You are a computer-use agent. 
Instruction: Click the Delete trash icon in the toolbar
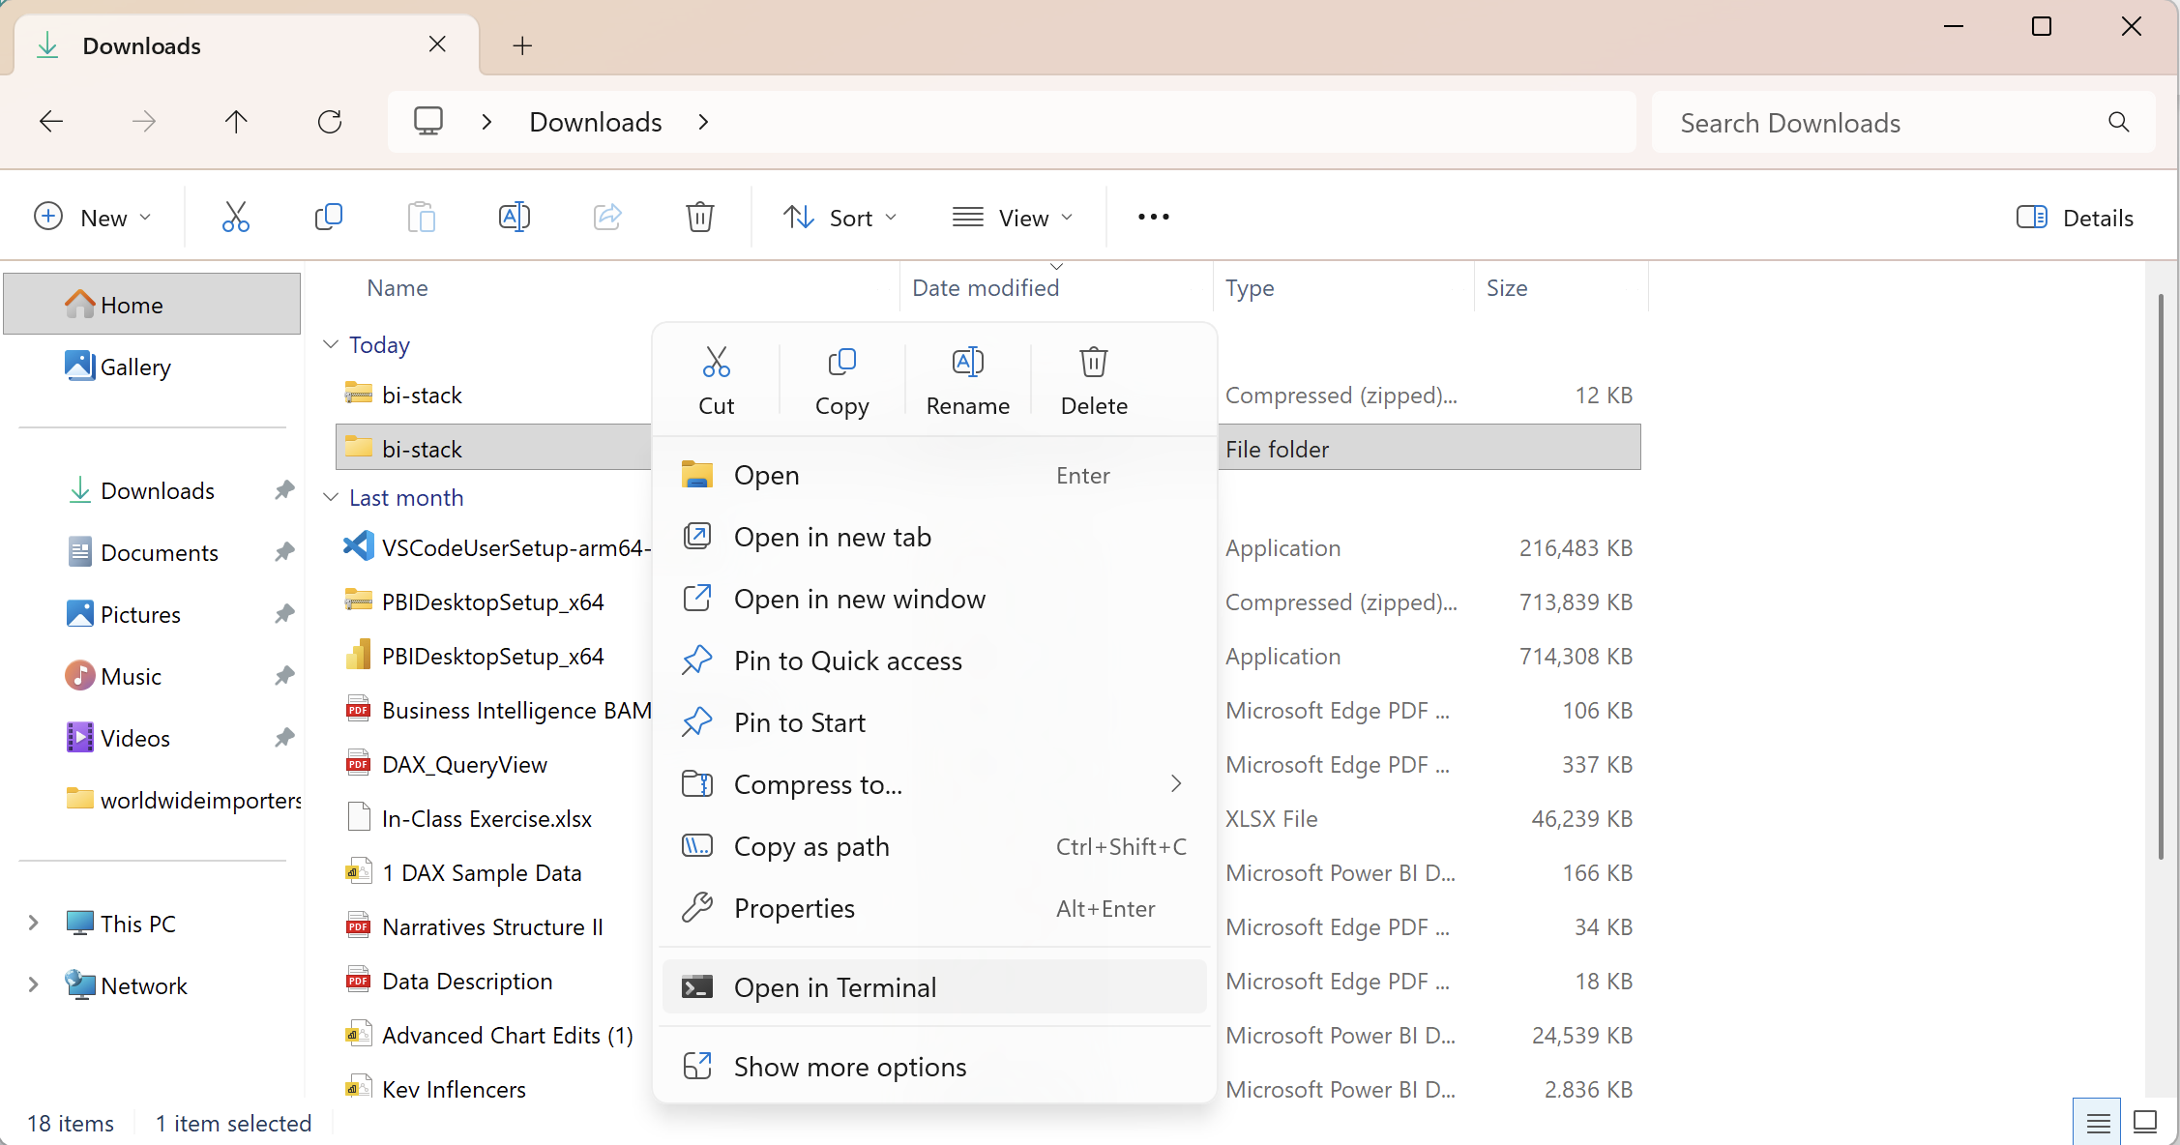click(x=700, y=217)
